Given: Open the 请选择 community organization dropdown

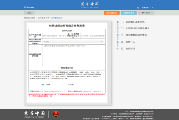Looking at the screenshot, I should coord(73,41).
